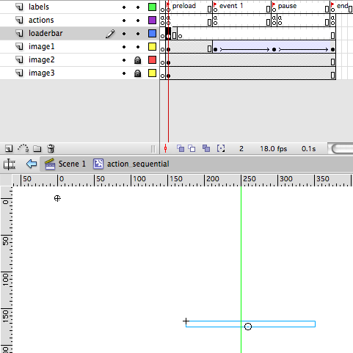Insert a new layer folder
Image resolution: width=353 pixels, height=353 pixels.
[37, 148]
